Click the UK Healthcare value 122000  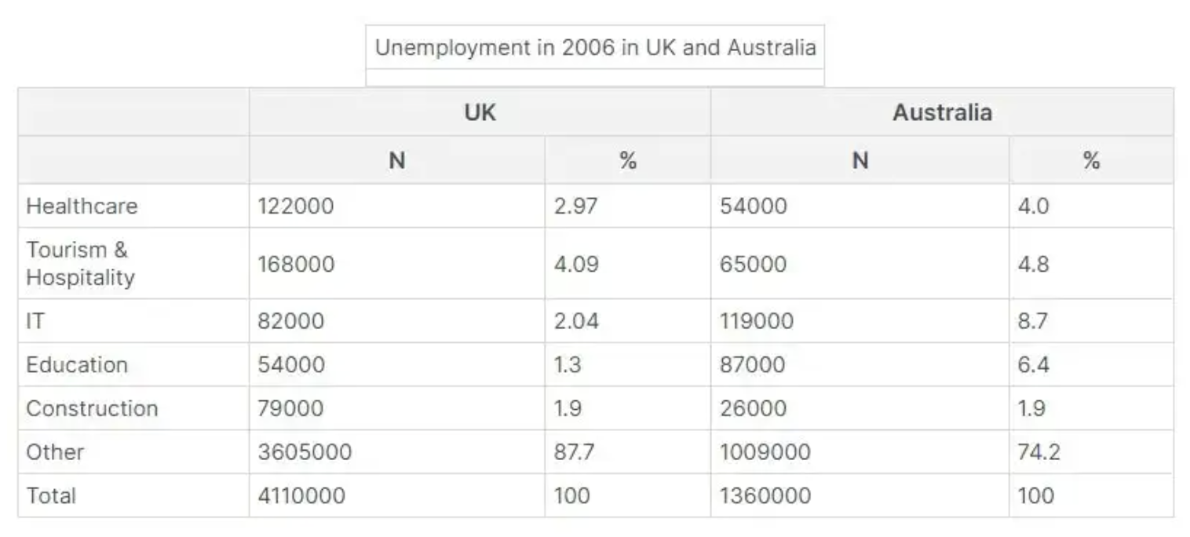coord(296,206)
